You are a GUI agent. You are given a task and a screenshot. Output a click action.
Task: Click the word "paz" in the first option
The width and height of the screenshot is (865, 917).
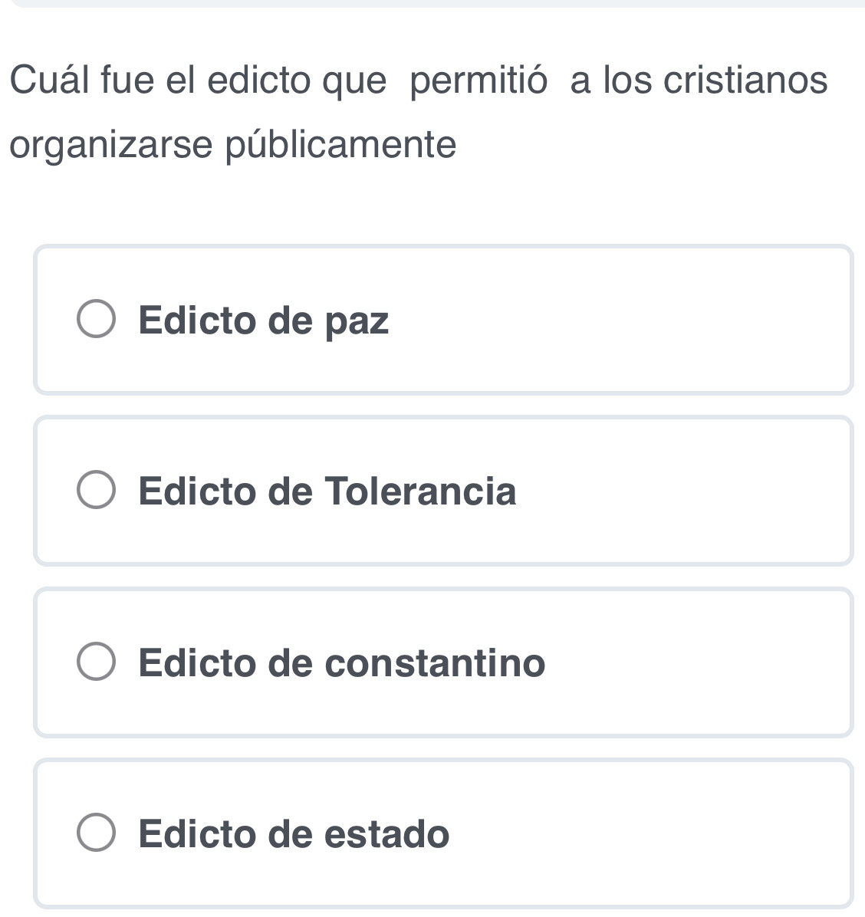pos(357,322)
